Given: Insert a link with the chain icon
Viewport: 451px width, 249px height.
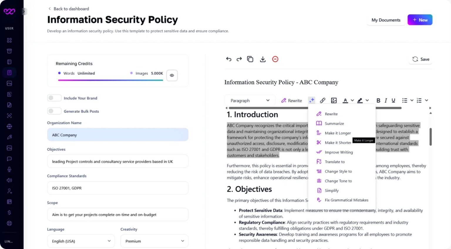Looking at the screenshot, I should [x=322, y=100].
